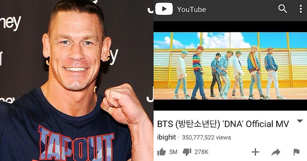Image resolution: width=307 pixels, height=161 pixels.
Task: Expand the video description arrow
Action: click(x=300, y=121)
